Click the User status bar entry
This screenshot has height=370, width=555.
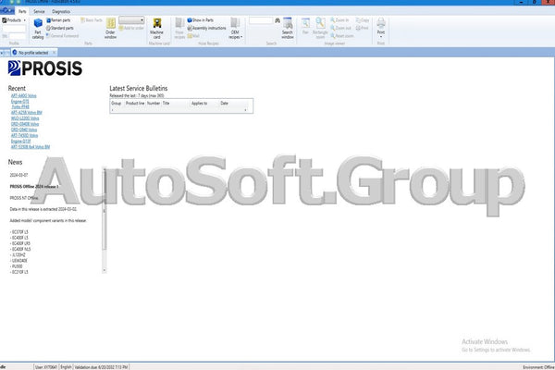tap(46, 367)
